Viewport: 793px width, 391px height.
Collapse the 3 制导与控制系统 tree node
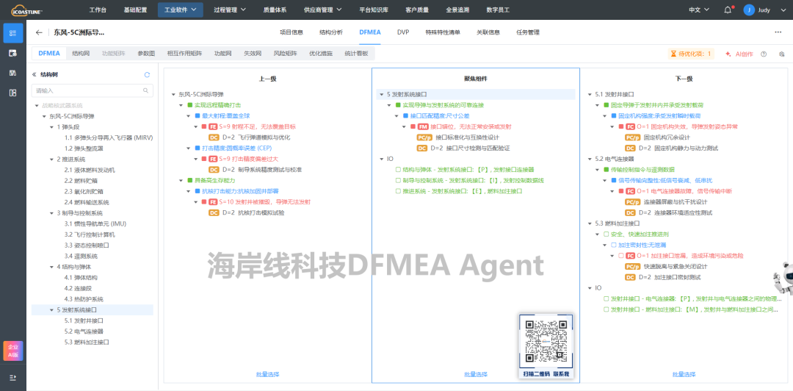[51, 212]
